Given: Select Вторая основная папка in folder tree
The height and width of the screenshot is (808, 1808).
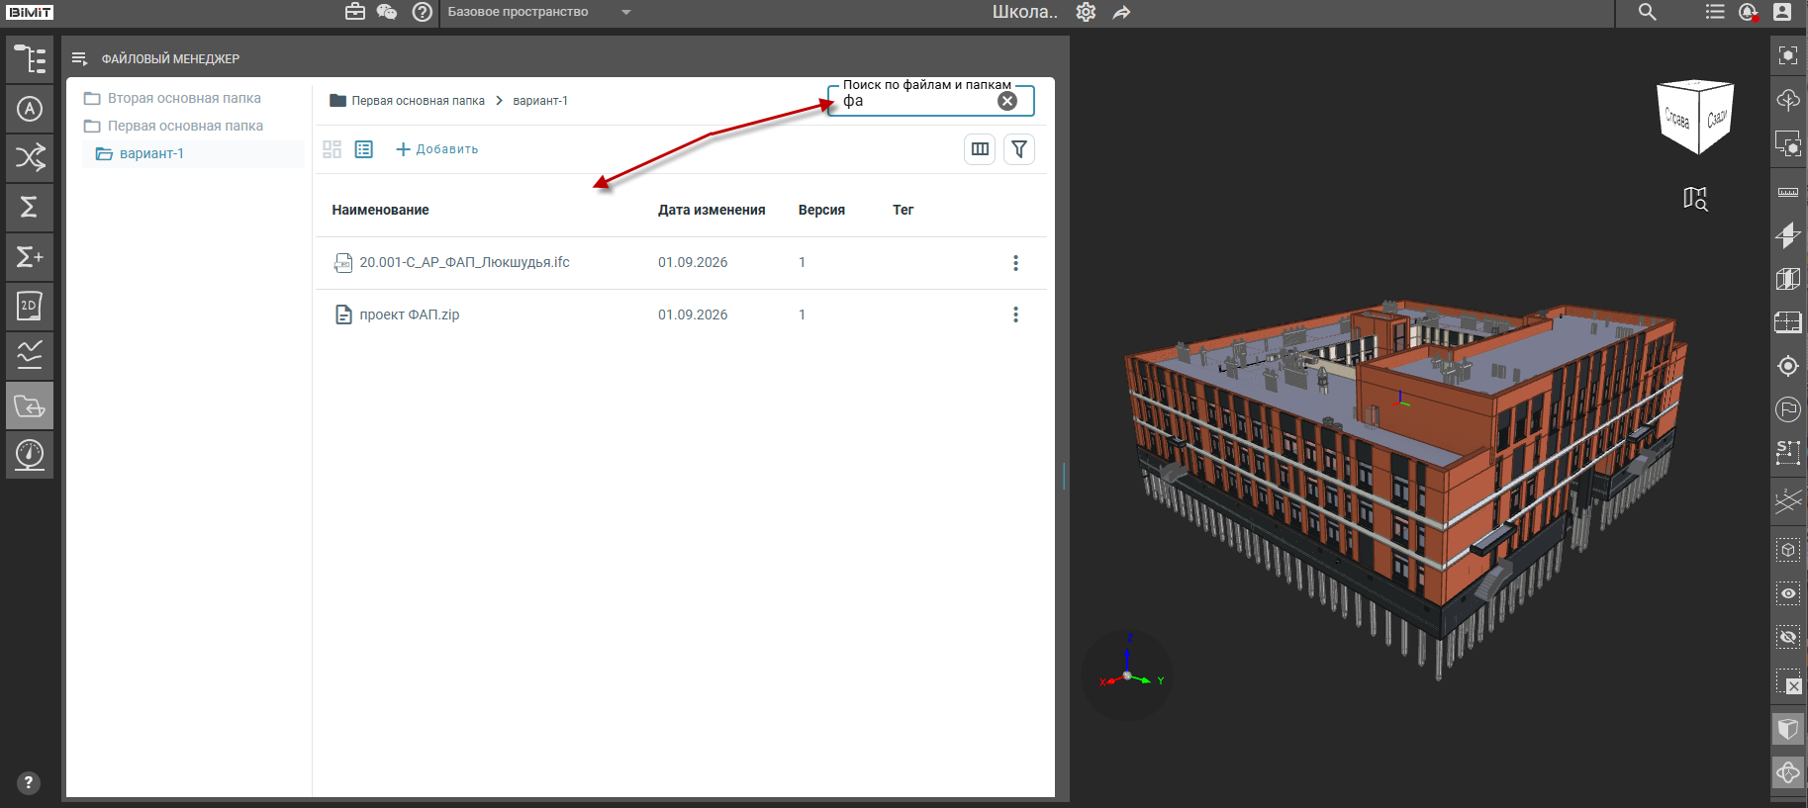Looking at the screenshot, I should click(184, 98).
